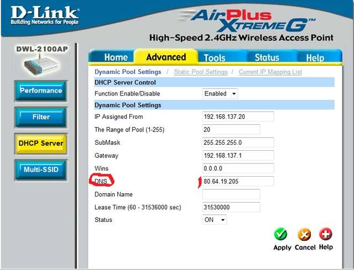This screenshot has width=354, height=270.
Task: Click the Help label under the plus icon
Action: pos(326,247)
